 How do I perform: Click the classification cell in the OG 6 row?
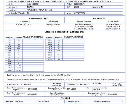coord(19,49)
